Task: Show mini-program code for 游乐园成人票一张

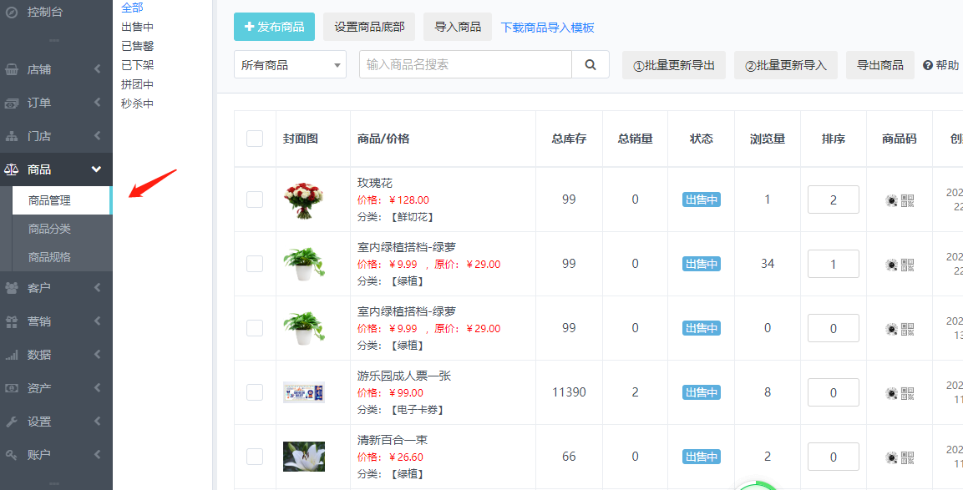Action: 892,393
